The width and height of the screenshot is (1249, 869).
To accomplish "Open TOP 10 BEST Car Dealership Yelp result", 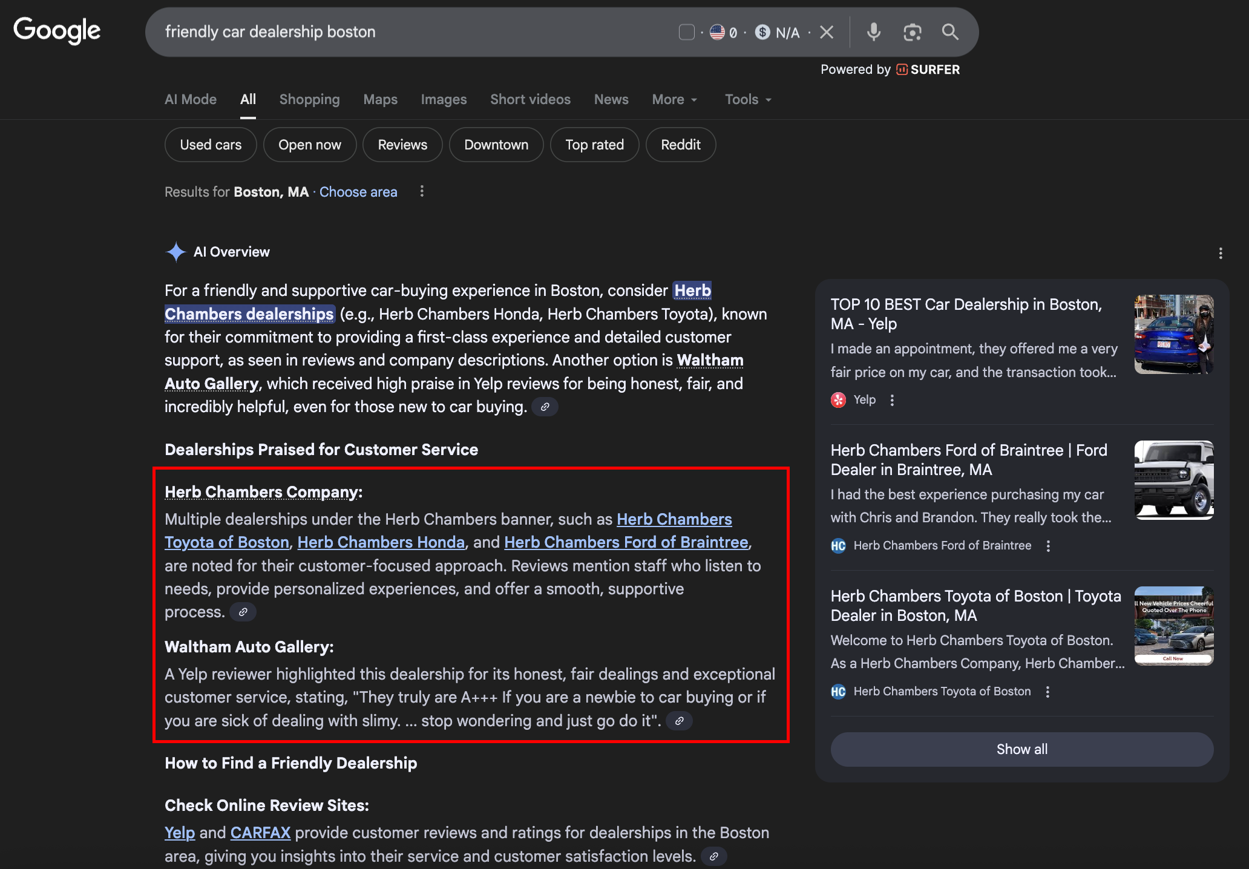I will pyautogui.click(x=966, y=314).
